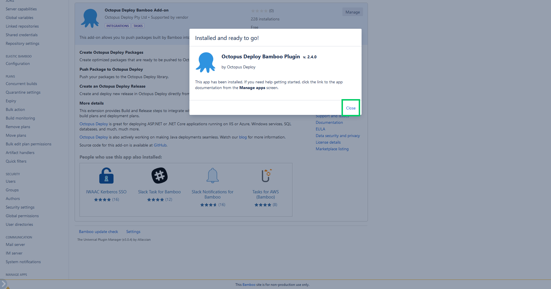Click Bamboo update check link
This screenshot has height=289, width=551.
click(x=98, y=232)
